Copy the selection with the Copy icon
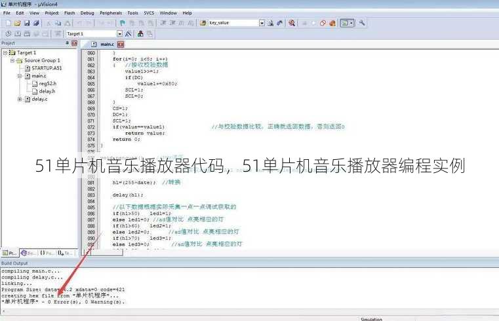The height and width of the screenshot is (321, 499). click(58, 23)
